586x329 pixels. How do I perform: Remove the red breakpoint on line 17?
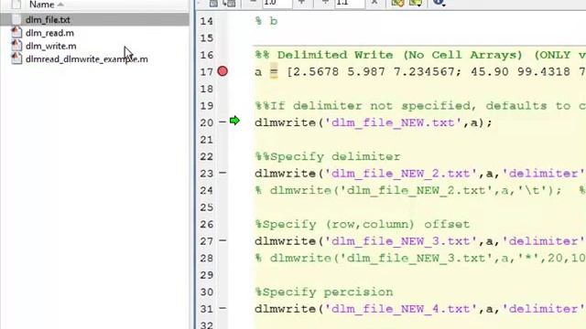(x=222, y=71)
